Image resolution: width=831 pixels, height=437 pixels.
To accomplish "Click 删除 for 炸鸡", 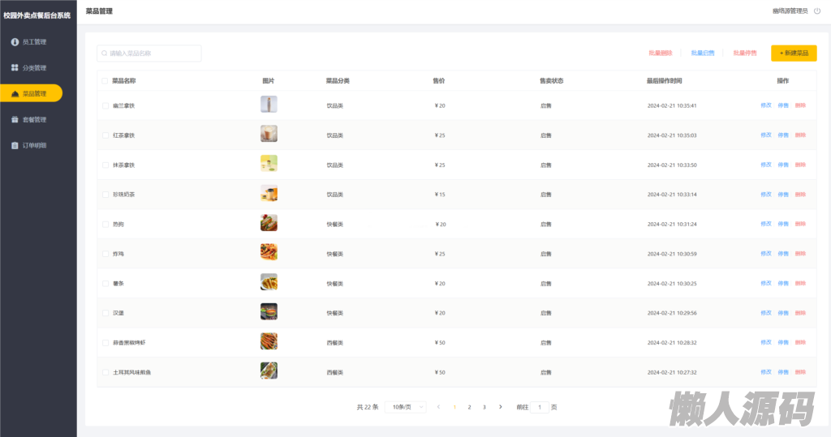I will pyautogui.click(x=800, y=254).
